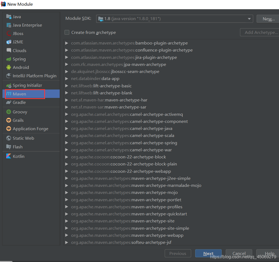Screen dimensions: 279x262
Task: Expand camel-archetype-war node
Action: click(x=66, y=150)
